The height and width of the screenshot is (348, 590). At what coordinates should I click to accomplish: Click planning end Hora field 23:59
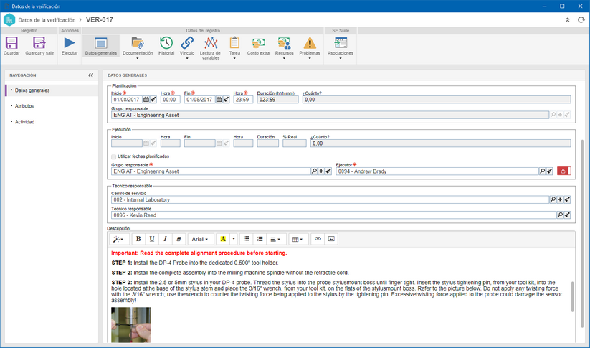coord(243,100)
